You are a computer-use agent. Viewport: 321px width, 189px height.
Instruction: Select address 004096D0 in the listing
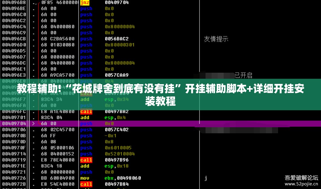(x=14, y=45)
